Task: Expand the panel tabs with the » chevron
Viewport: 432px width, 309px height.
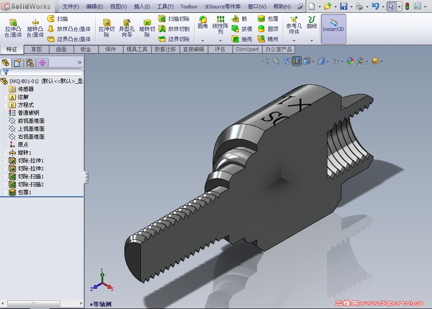Action: (79, 63)
